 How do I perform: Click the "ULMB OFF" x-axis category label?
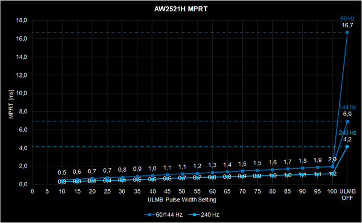pyautogui.click(x=347, y=195)
